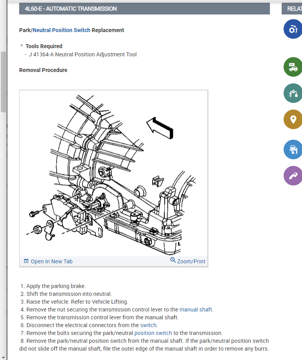The height and width of the screenshot is (360, 302).
Task: Click the light blue vehicle lift icon
Action: pos(293,149)
